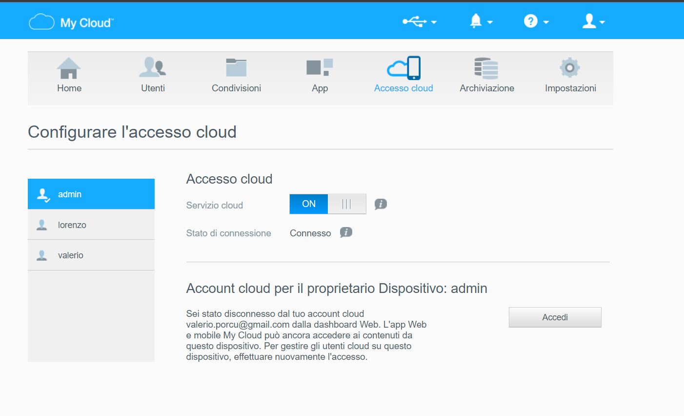This screenshot has width=684, height=416.
Task: Open the USB devices menu icon
Action: click(414, 21)
